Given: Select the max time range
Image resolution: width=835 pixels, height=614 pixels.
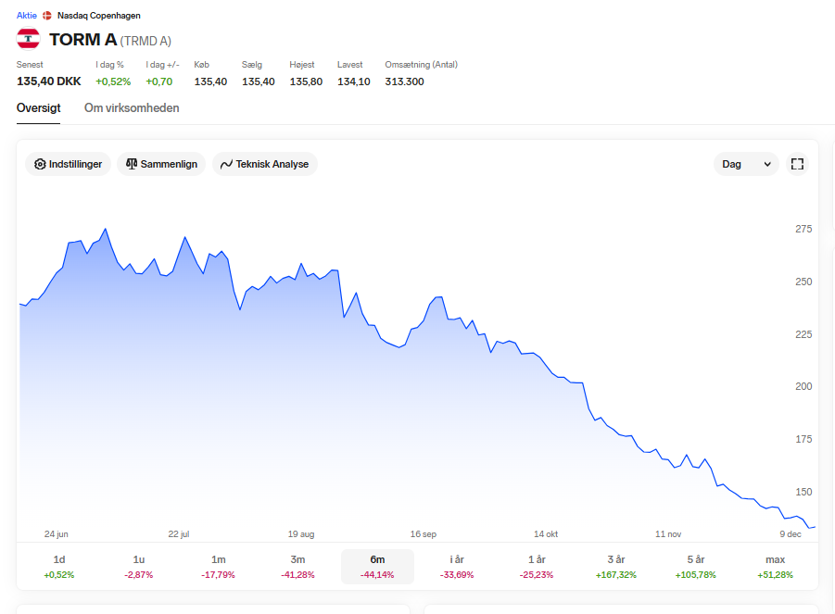Looking at the screenshot, I should click(776, 567).
